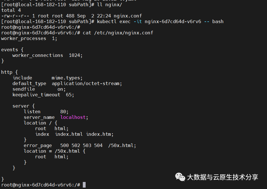Screen dimensions: 267x189
Task: Click the nginx.conf filename in listing
Action: [128, 16]
